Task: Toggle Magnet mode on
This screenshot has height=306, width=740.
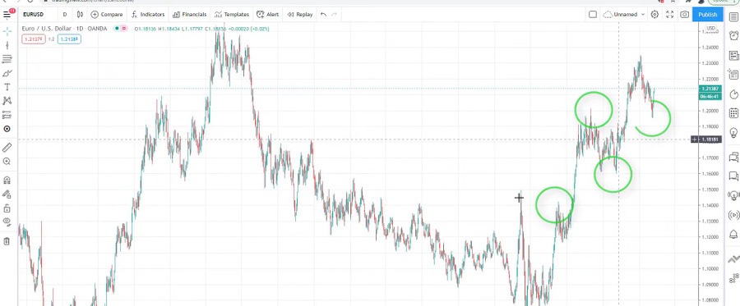Action: pos(7,180)
